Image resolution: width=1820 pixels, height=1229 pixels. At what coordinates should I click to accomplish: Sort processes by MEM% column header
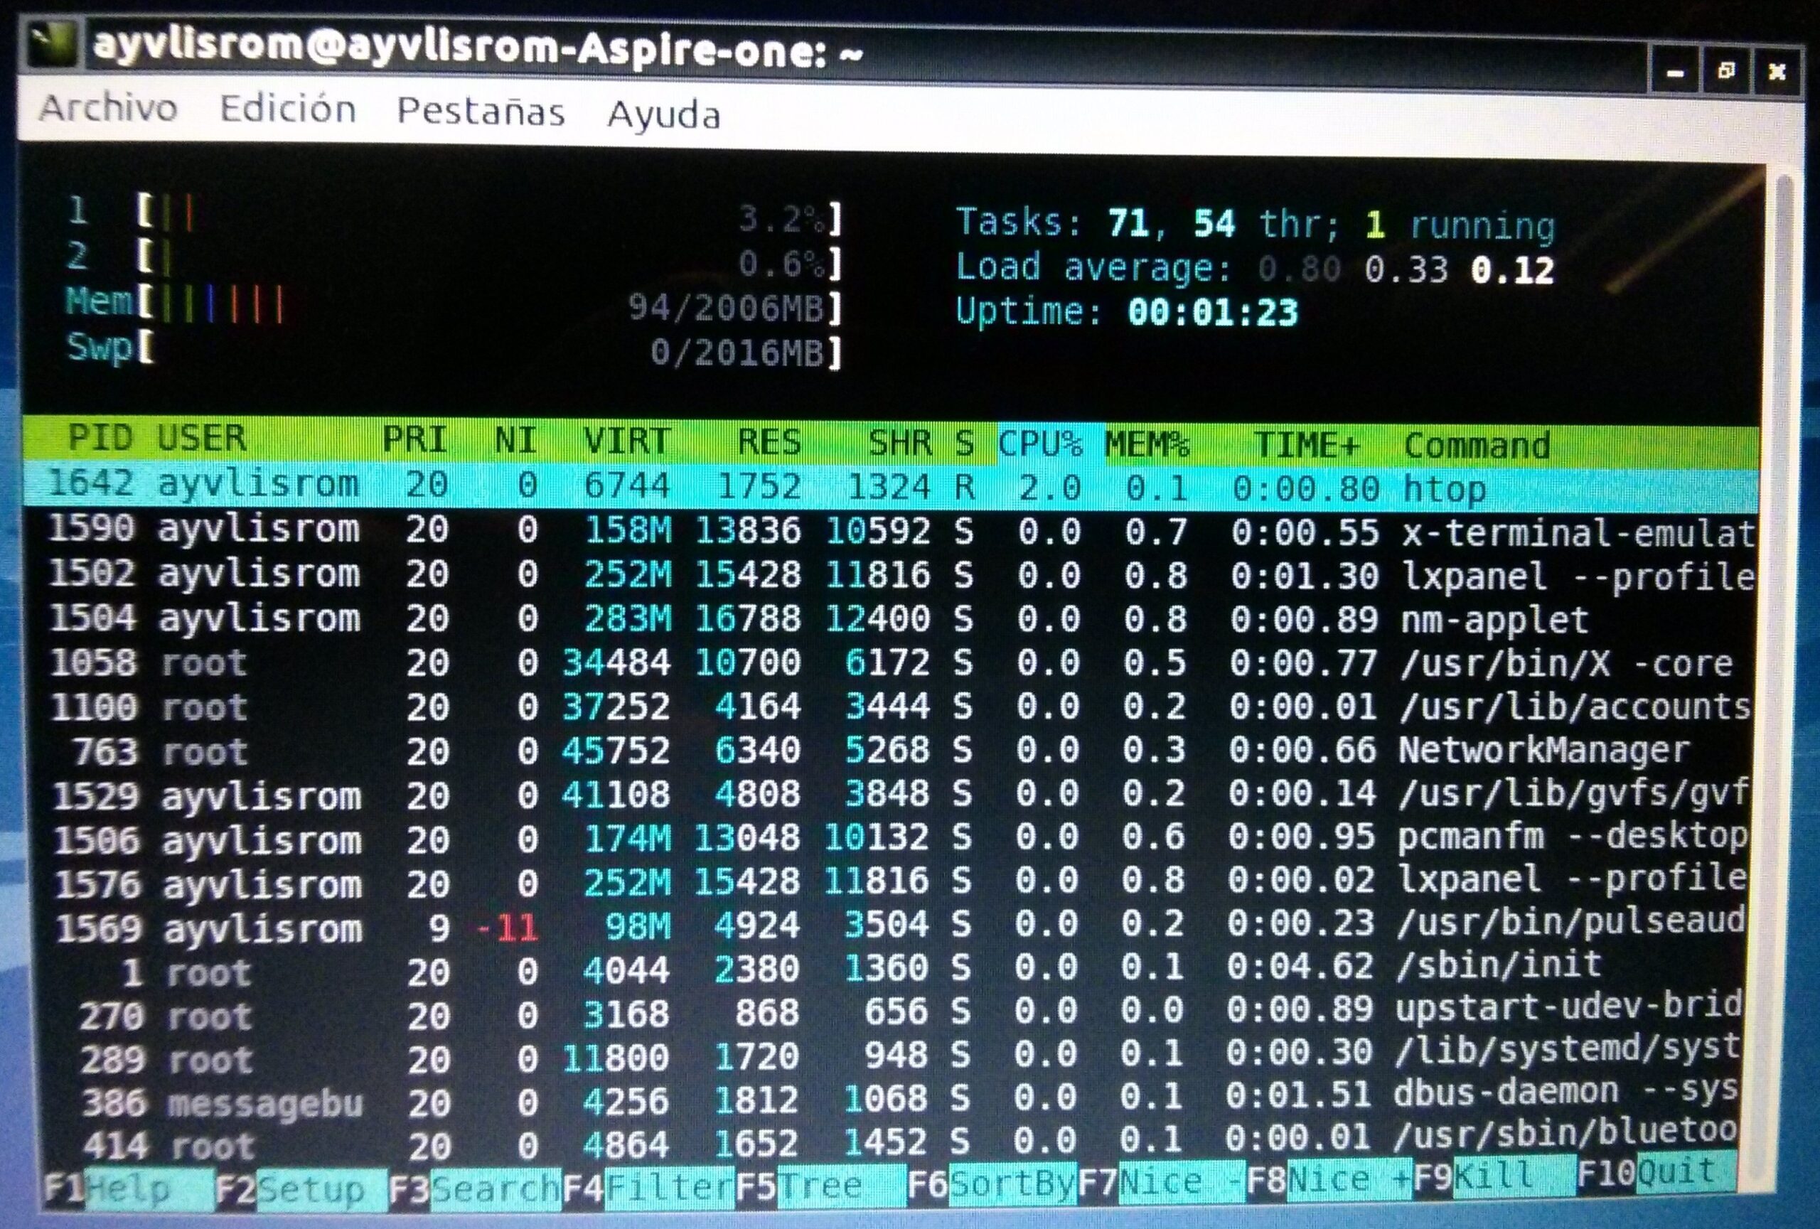[1147, 445]
